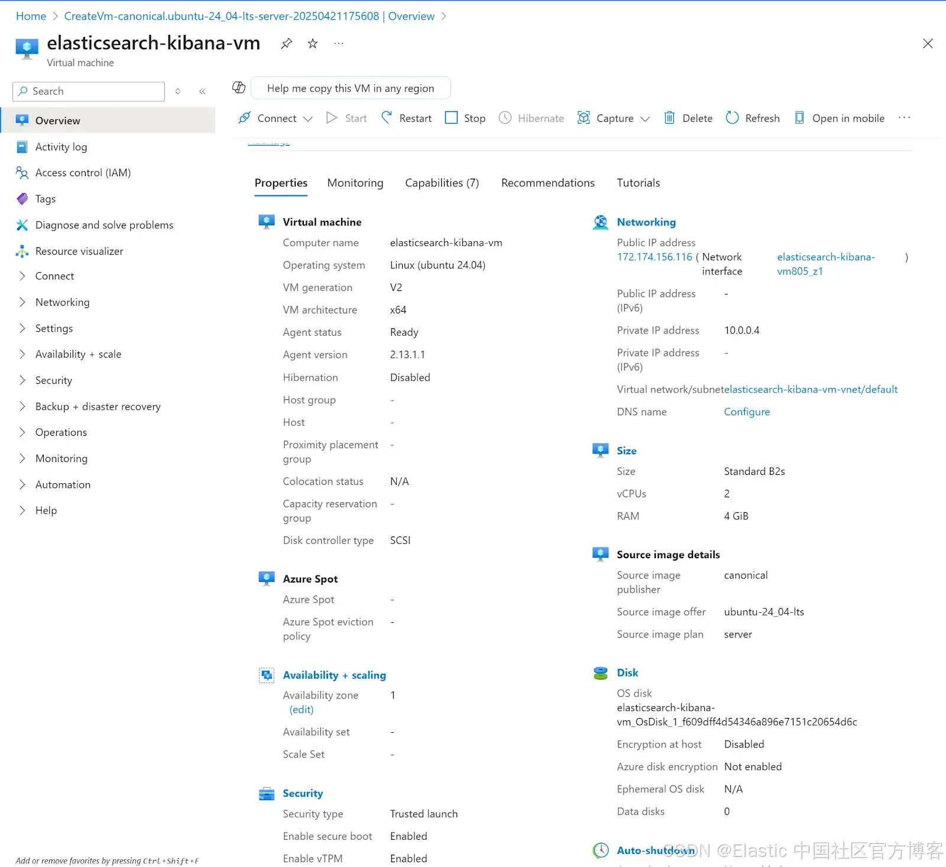Image resolution: width=946 pixels, height=867 pixels.
Task: Open network interface elasticsearch-kibana-vm805_z1
Action: point(826,264)
